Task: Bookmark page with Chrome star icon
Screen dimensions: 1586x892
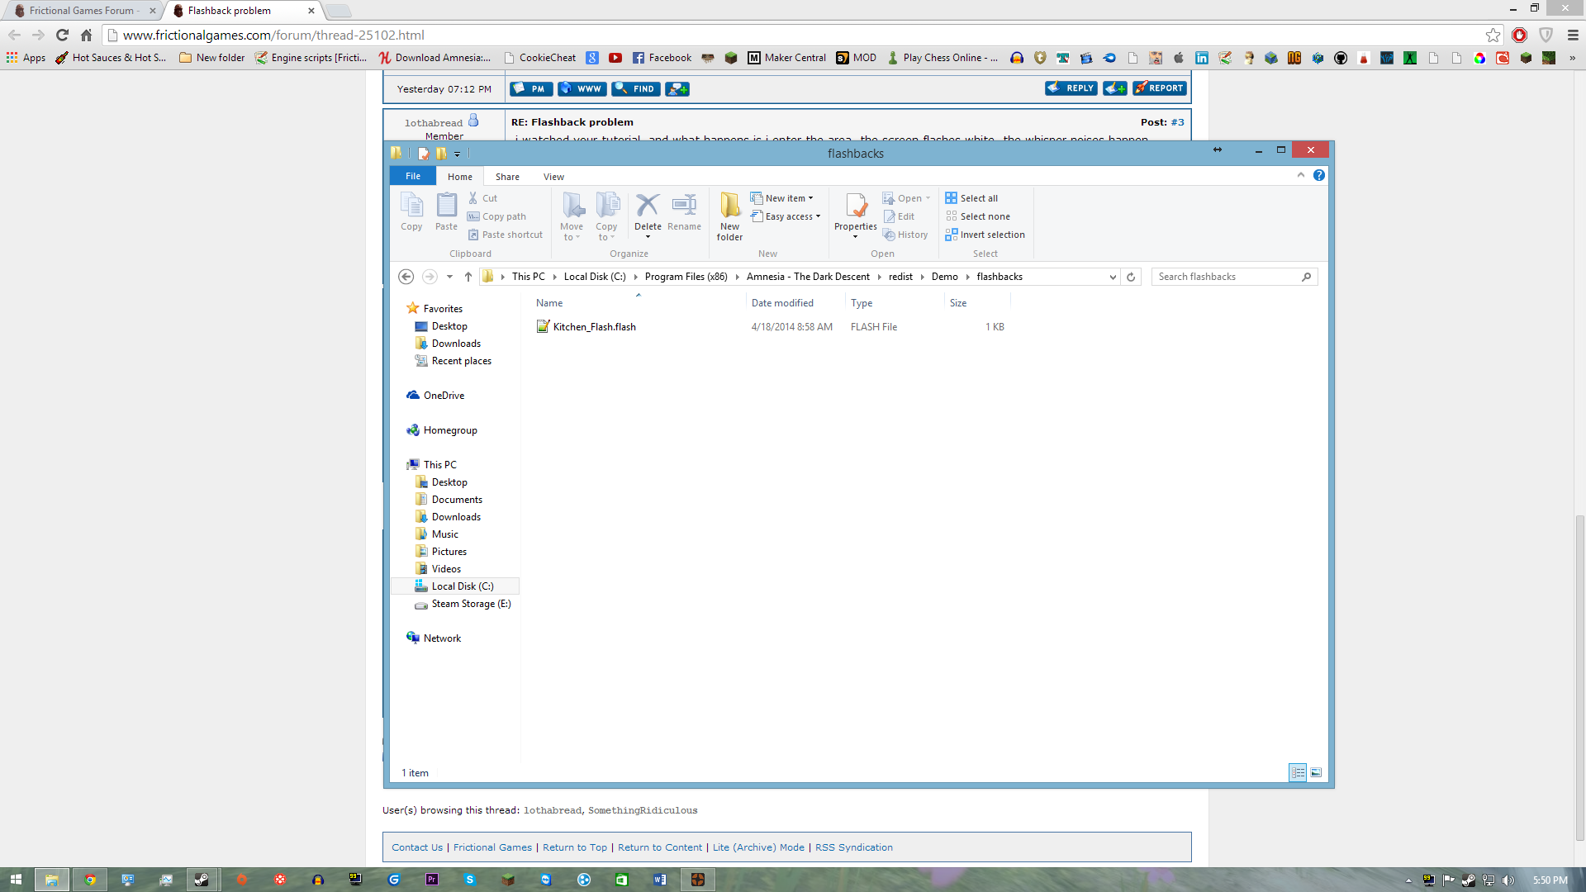Action: pos(1493,35)
